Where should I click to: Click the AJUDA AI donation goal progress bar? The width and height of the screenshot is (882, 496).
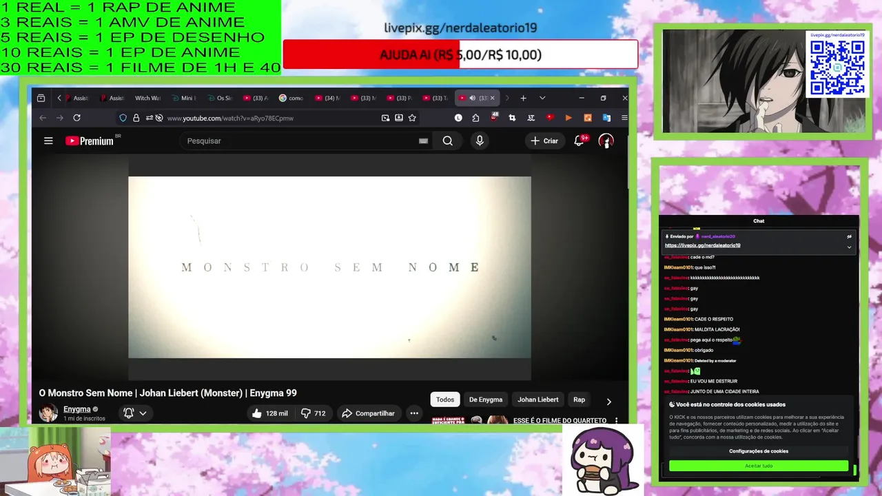coord(460,54)
